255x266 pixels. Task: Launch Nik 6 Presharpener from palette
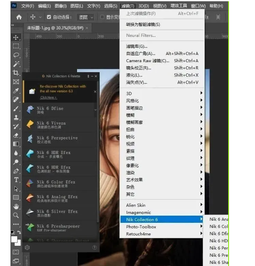pos(60,228)
